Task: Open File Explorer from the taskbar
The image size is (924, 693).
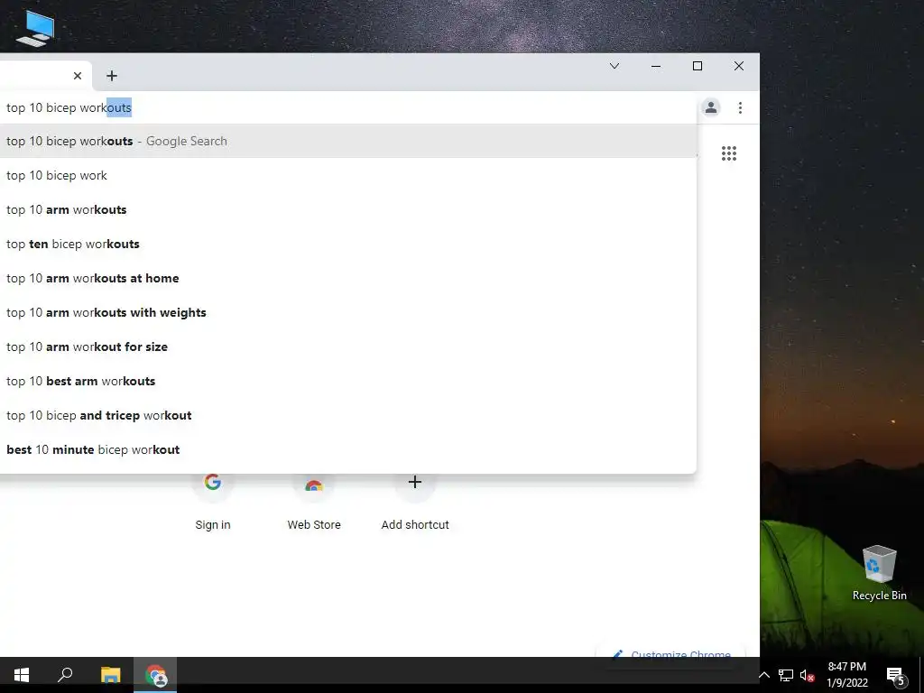Action: point(110,675)
